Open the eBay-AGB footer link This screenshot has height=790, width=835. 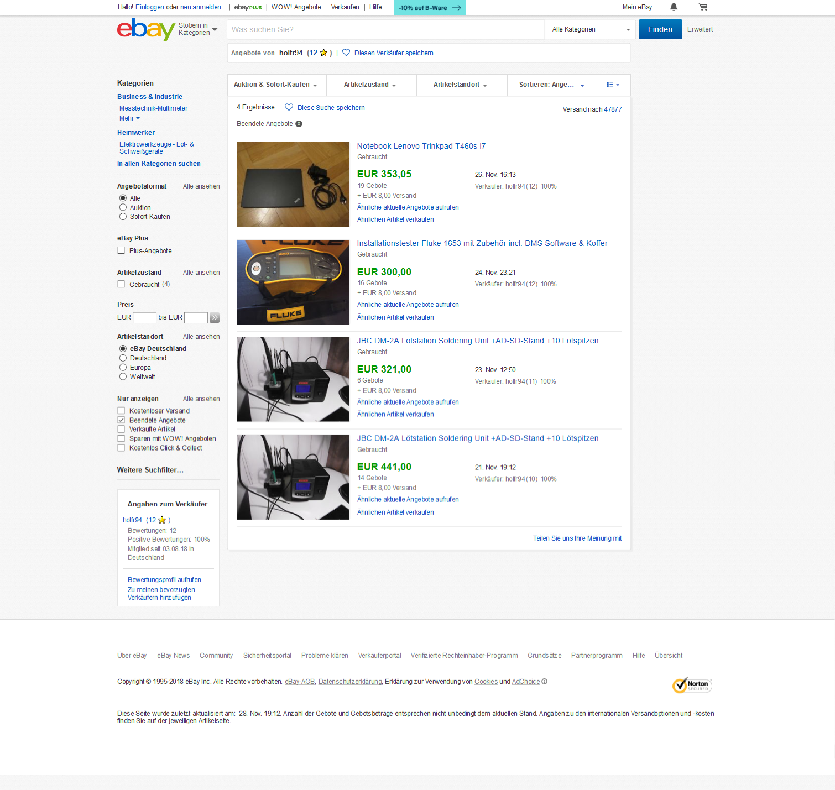point(300,682)
